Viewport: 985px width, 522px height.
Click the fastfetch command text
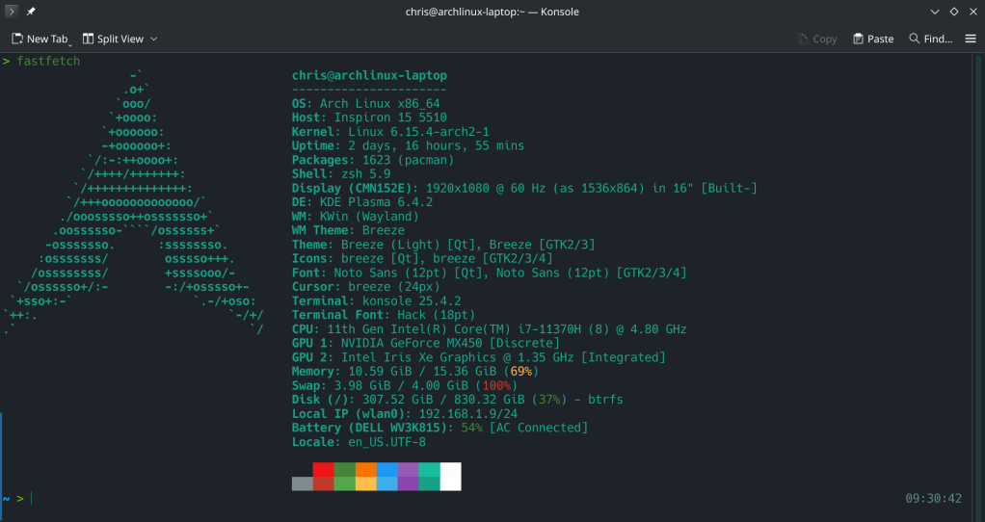[x=48, y=61]
